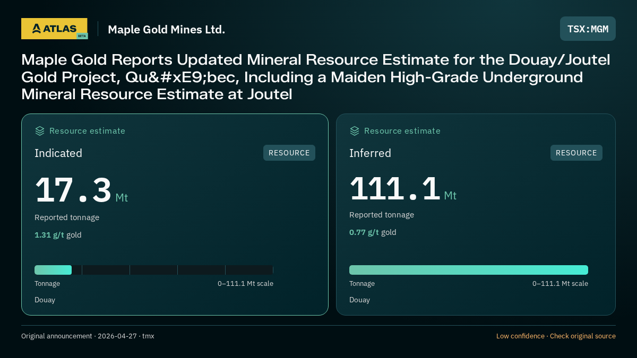This screenshot has width=637, height=358.
Task: Click the RESOURCE badge on the Indicated card
Action: click(289, 153)
